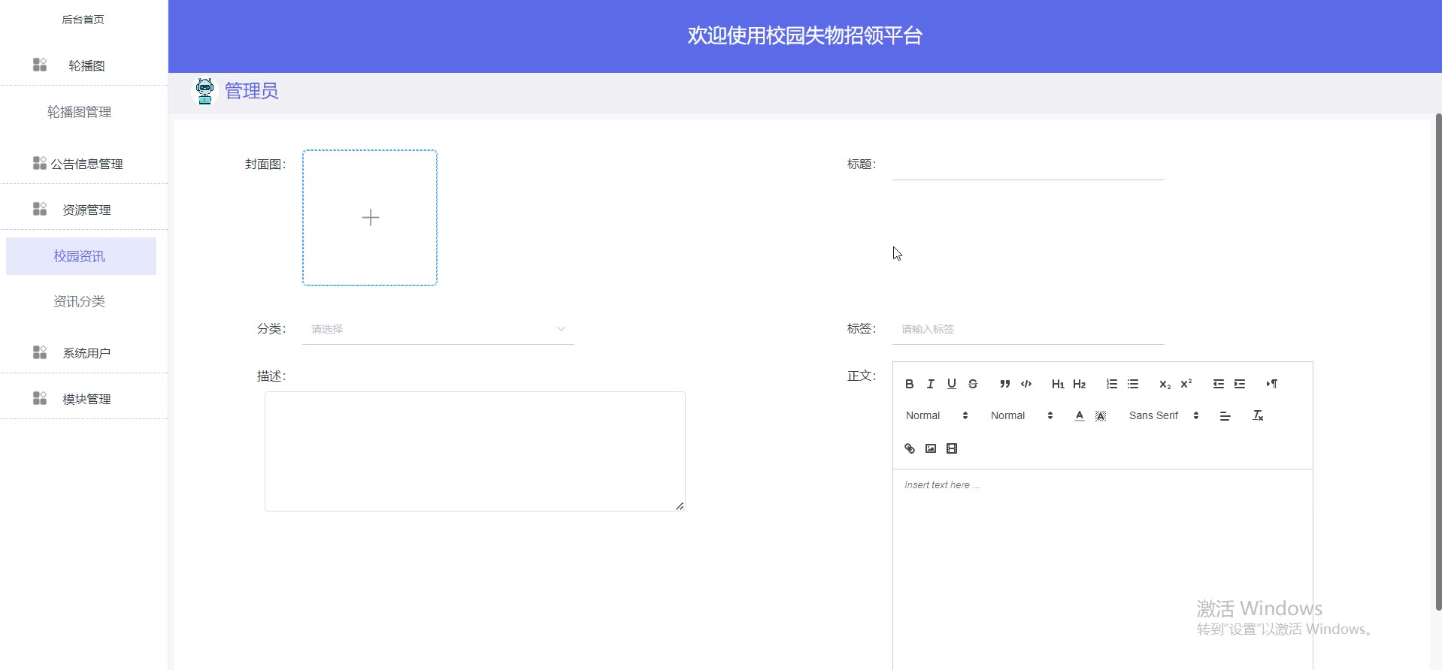Open the text alignment picker
Viewport: 1442px width, 670px height.
1225,415
